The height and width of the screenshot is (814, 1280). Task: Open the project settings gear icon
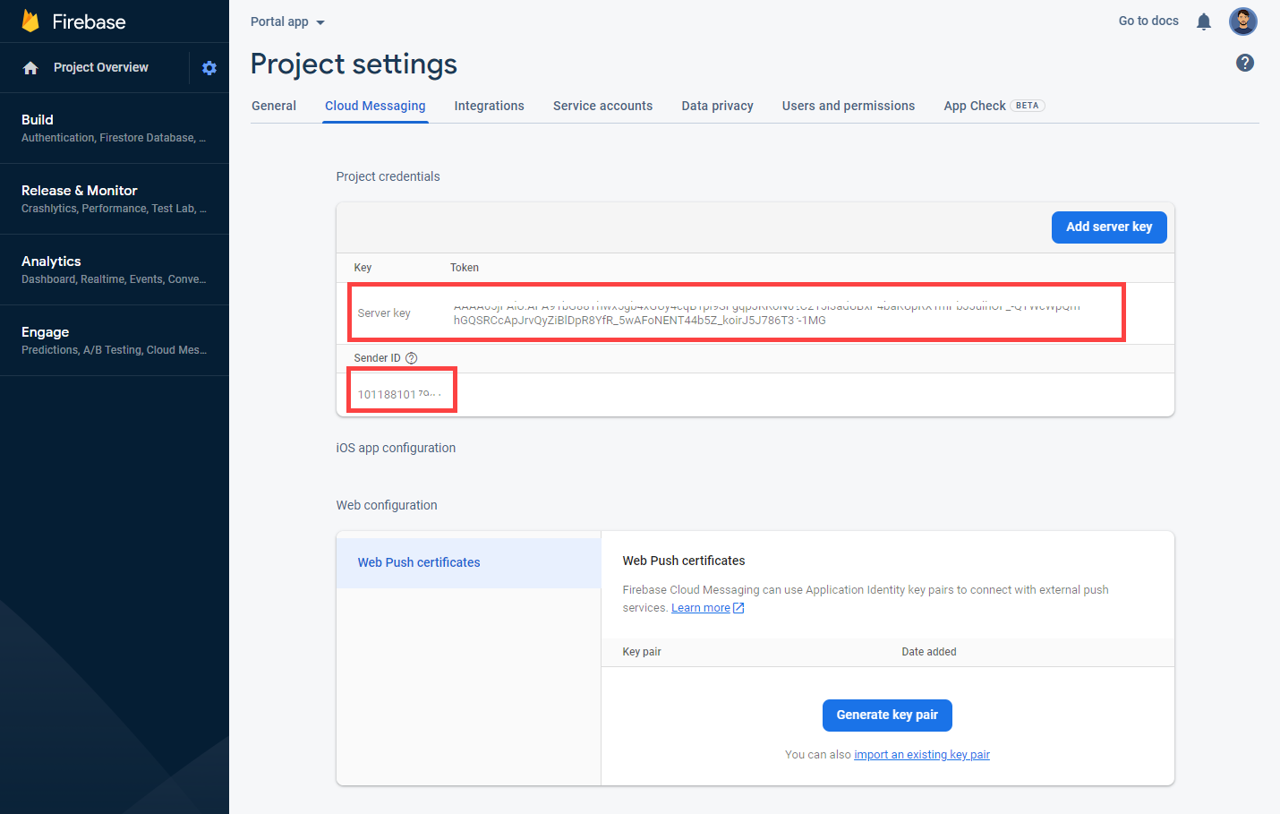(x=209, y=68)
